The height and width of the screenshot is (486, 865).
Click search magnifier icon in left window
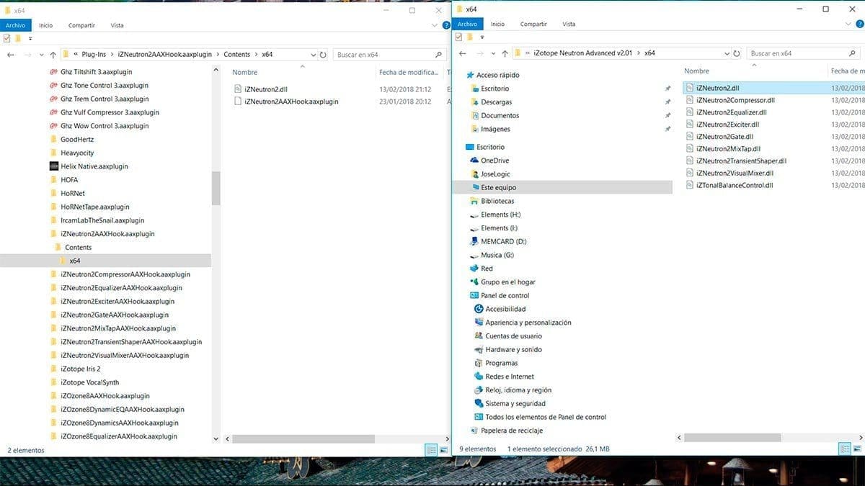click(438, 55)
